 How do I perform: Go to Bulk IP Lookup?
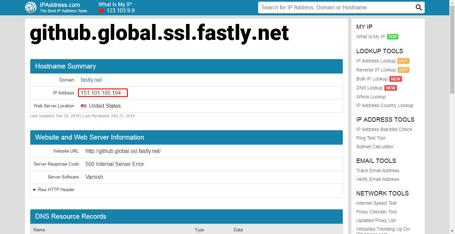click(x=372, y=79)
